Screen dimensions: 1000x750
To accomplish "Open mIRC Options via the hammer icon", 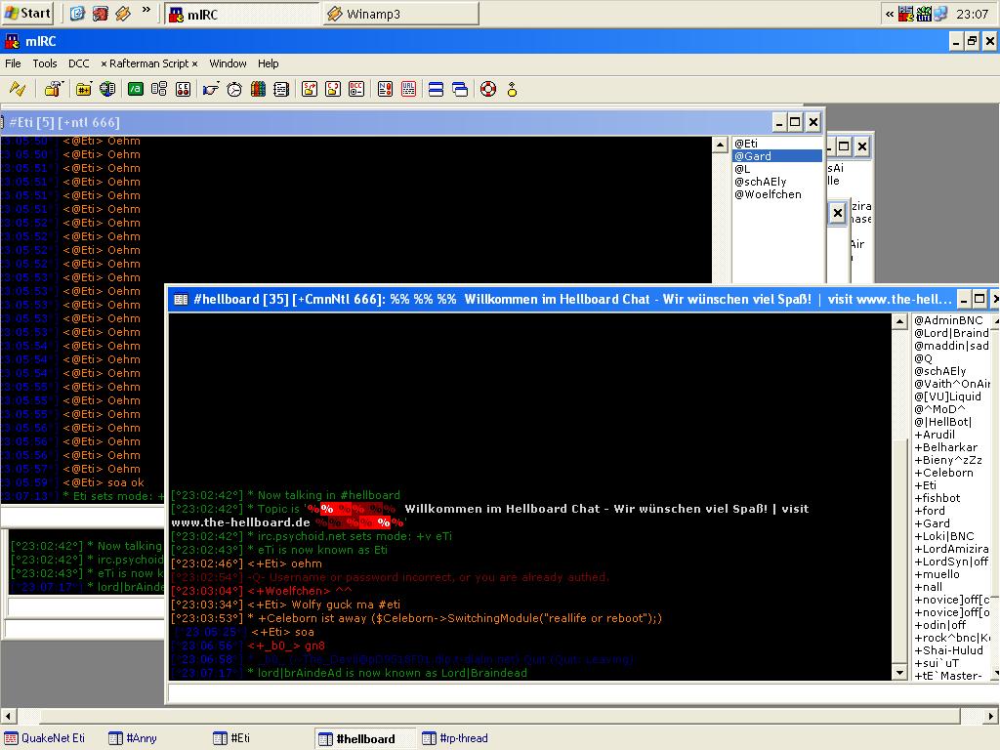I will [x=54, y=89].
